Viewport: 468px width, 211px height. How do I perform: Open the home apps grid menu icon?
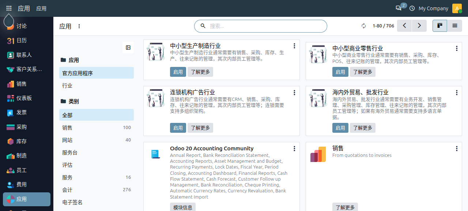(9, 8)
